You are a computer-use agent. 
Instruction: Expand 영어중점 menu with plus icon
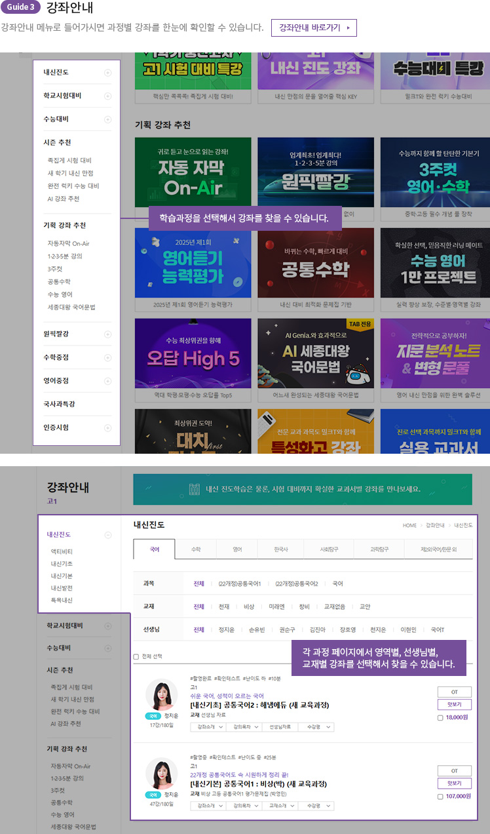click(107, 381)
